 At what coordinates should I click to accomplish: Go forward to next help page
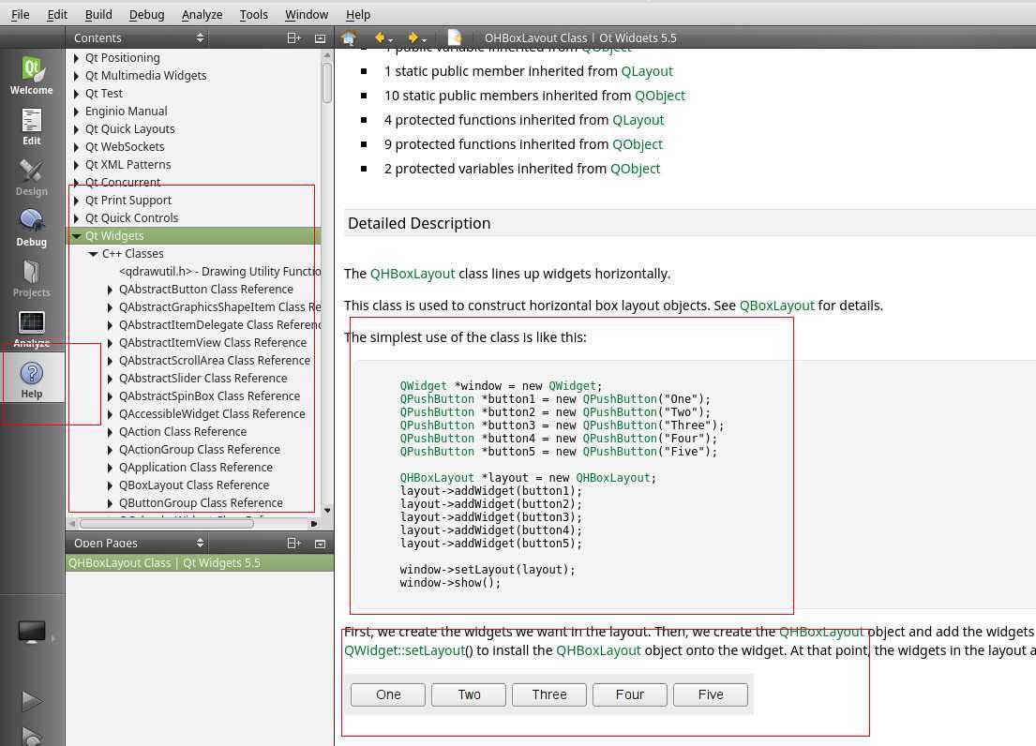(413, 38)
